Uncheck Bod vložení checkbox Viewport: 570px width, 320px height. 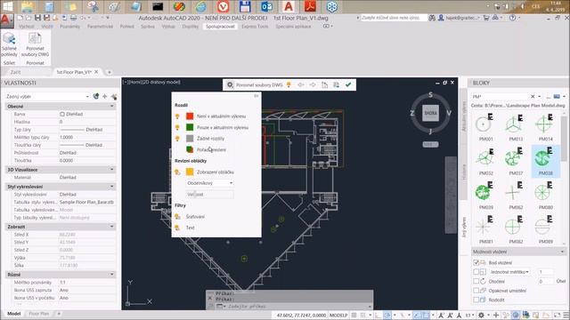[476, 262]
